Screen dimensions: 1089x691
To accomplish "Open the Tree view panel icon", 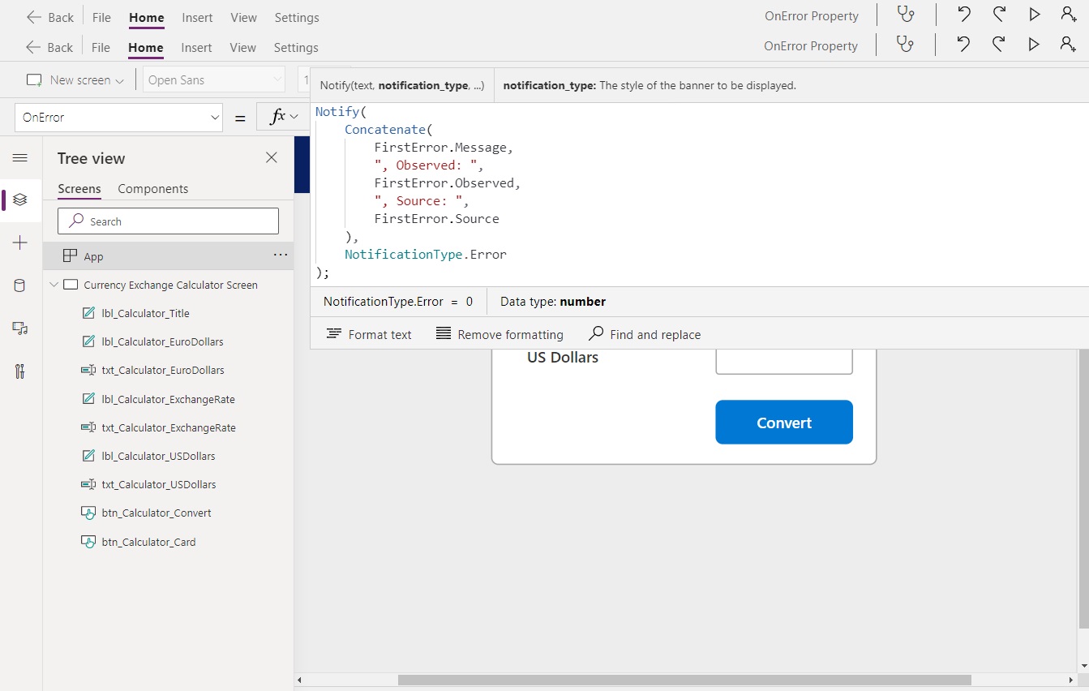I will point(20,200).
